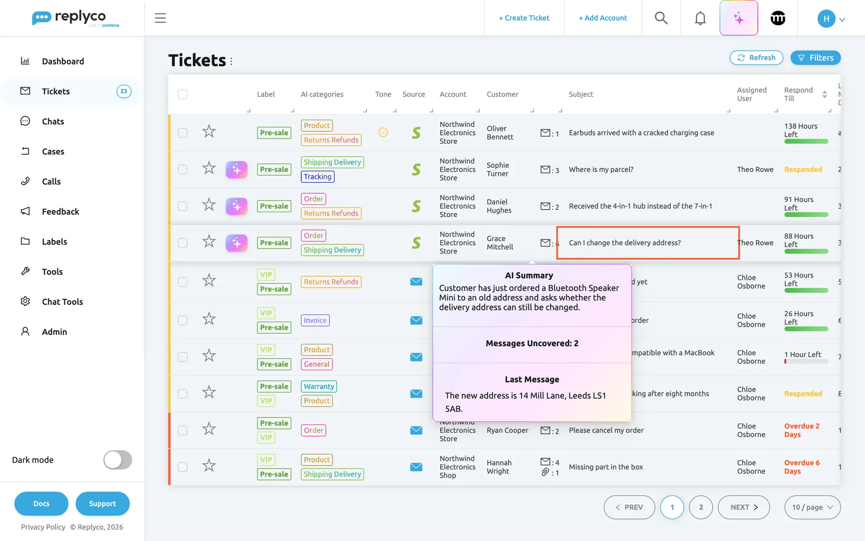The width and height of the screenshot is (865, 541).
Task: Click the Tickets title options dots
Action: pos(231,61)
